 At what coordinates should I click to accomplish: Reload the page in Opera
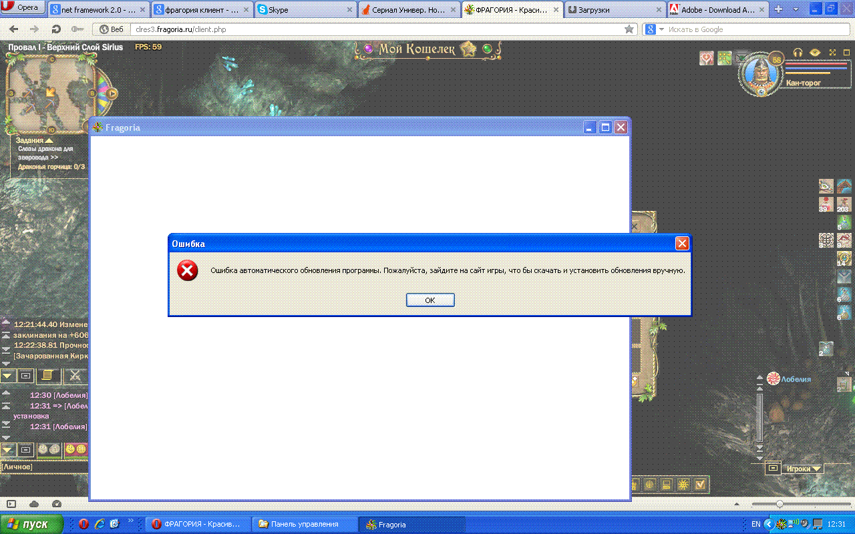tap(57, 29)
